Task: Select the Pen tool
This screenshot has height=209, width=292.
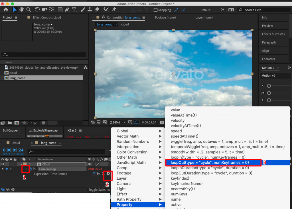Action: (x=67, y=10)
